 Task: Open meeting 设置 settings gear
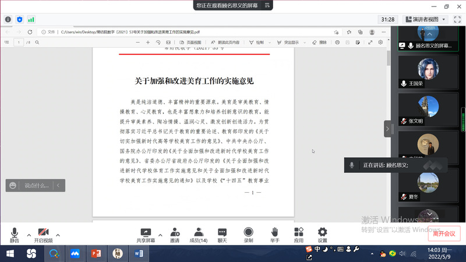pos(322,234)
